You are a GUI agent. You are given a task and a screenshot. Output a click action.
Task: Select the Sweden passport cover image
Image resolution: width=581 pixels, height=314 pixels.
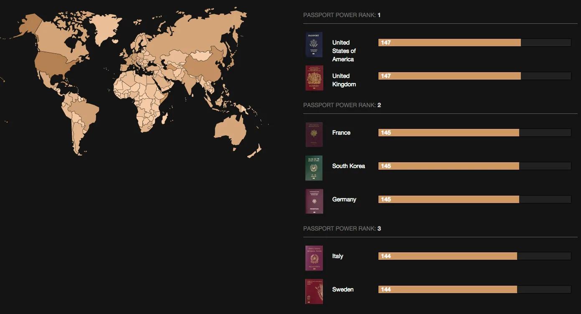(314, 291)
